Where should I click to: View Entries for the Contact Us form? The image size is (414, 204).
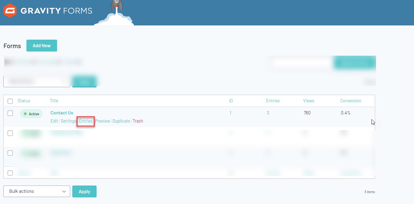pos(86,121)
